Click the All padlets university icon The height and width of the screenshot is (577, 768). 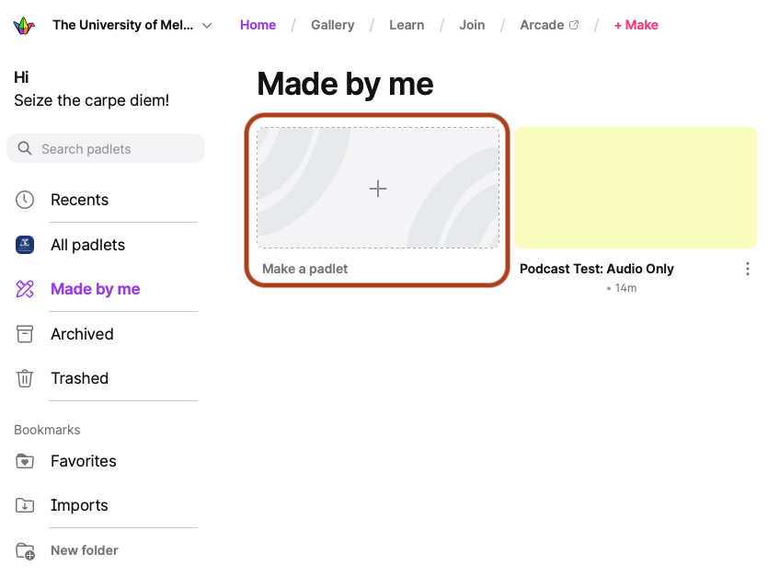click(25, 244)
